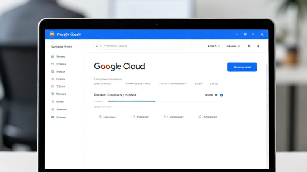Open the headset-icon shortcut under the progress bar
This screenshot has height=172, width=307.
tap(208, 117)
